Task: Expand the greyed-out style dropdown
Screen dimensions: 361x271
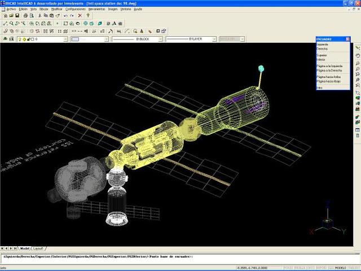Action: [242, 40]
